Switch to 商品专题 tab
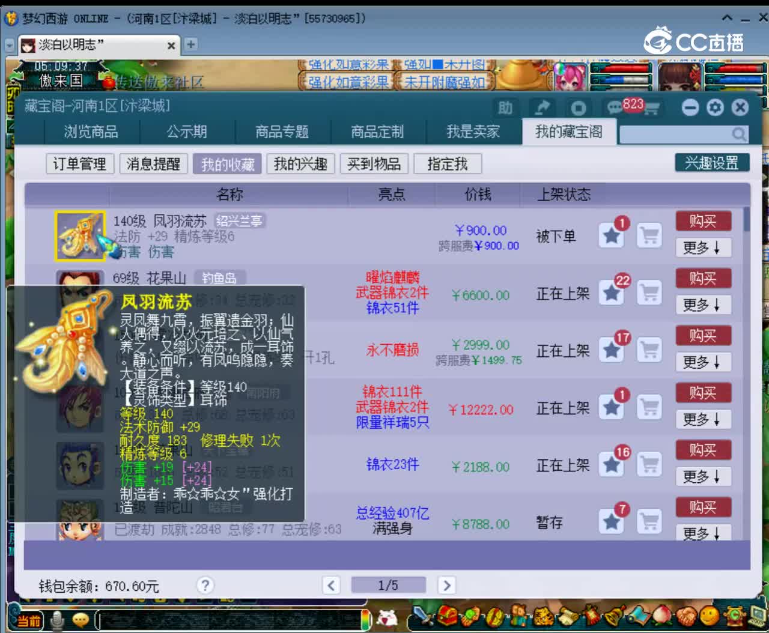This screenshot has width=769, height=633. [282, 132]
